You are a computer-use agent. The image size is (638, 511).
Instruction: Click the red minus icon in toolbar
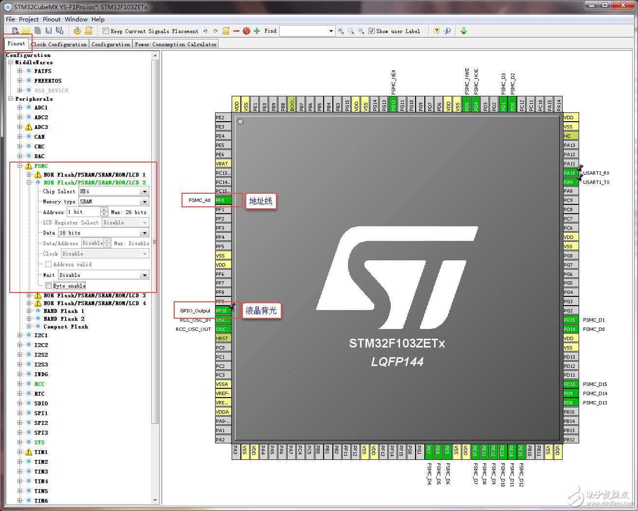[236, 31]
